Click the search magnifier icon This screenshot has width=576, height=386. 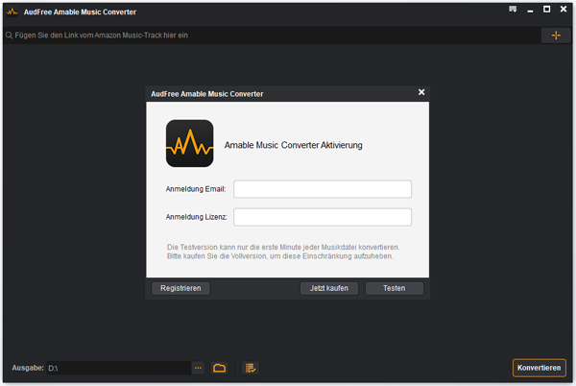pyautogui.click(x=10, y=36)
